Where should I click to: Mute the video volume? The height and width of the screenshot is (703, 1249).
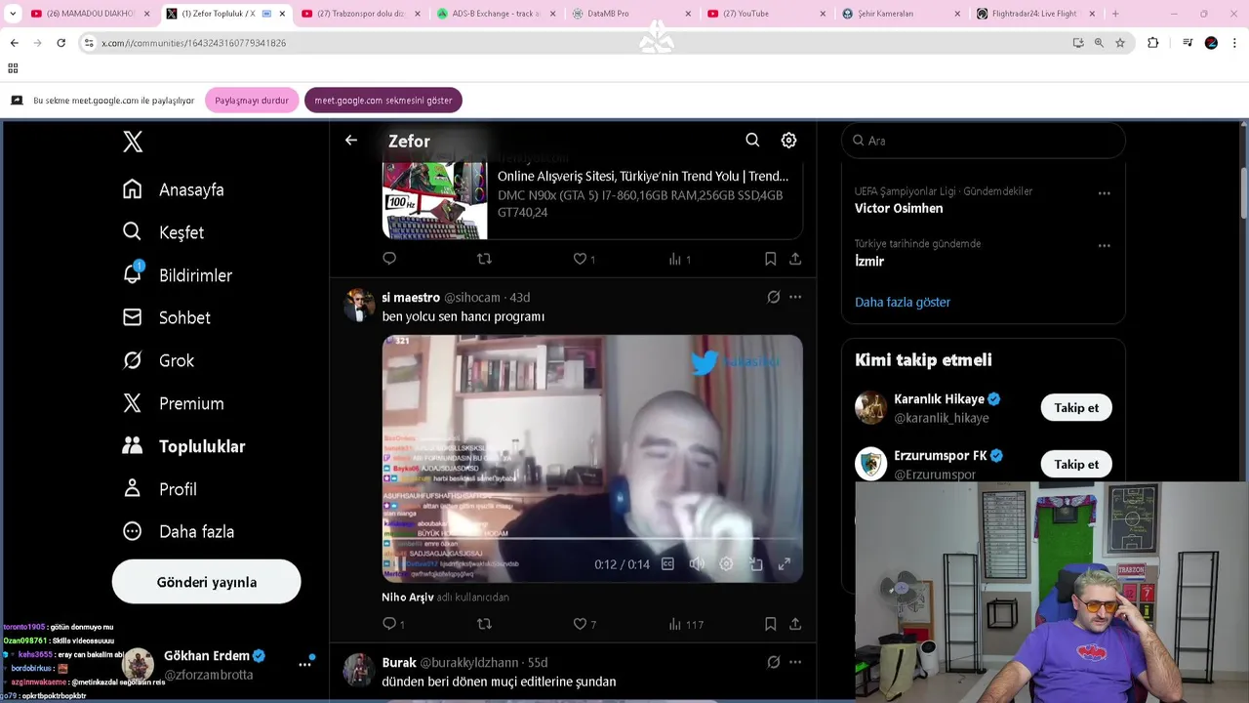click(x=697, y=563)
